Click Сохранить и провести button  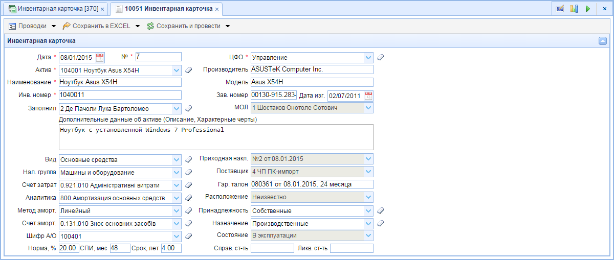coord(188,26)
